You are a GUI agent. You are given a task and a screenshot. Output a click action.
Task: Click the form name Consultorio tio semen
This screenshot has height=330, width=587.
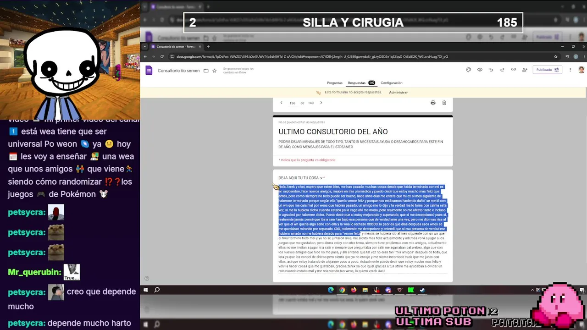tap(178, 71)
